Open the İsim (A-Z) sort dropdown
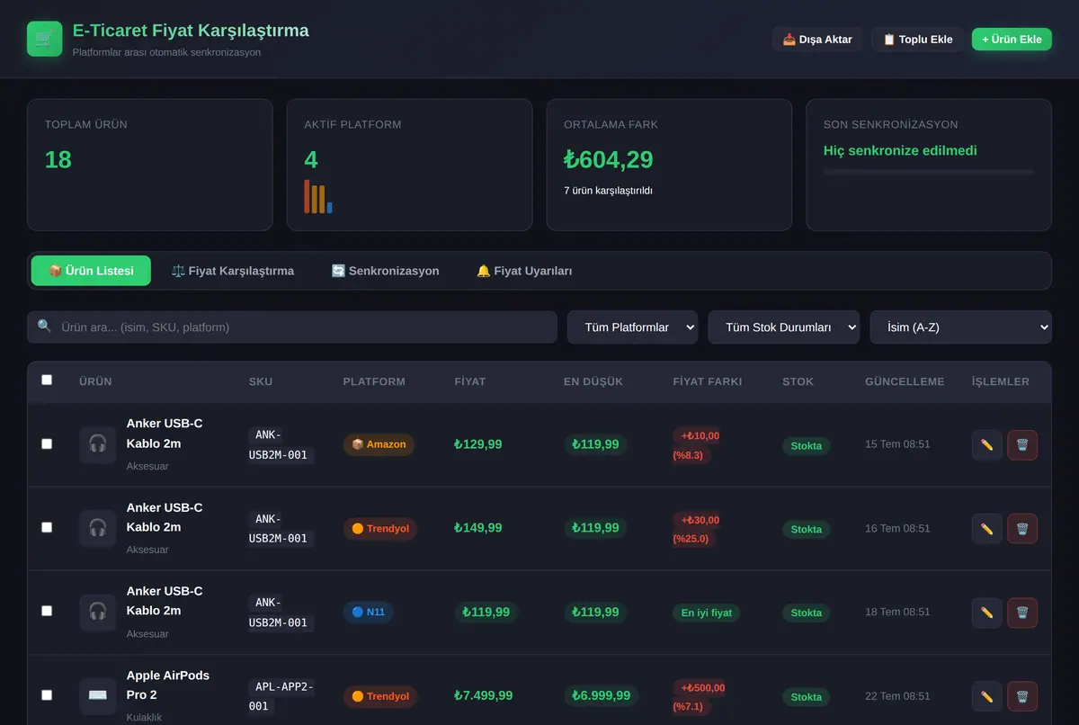The image size is (1079, 725). [960, 327]
